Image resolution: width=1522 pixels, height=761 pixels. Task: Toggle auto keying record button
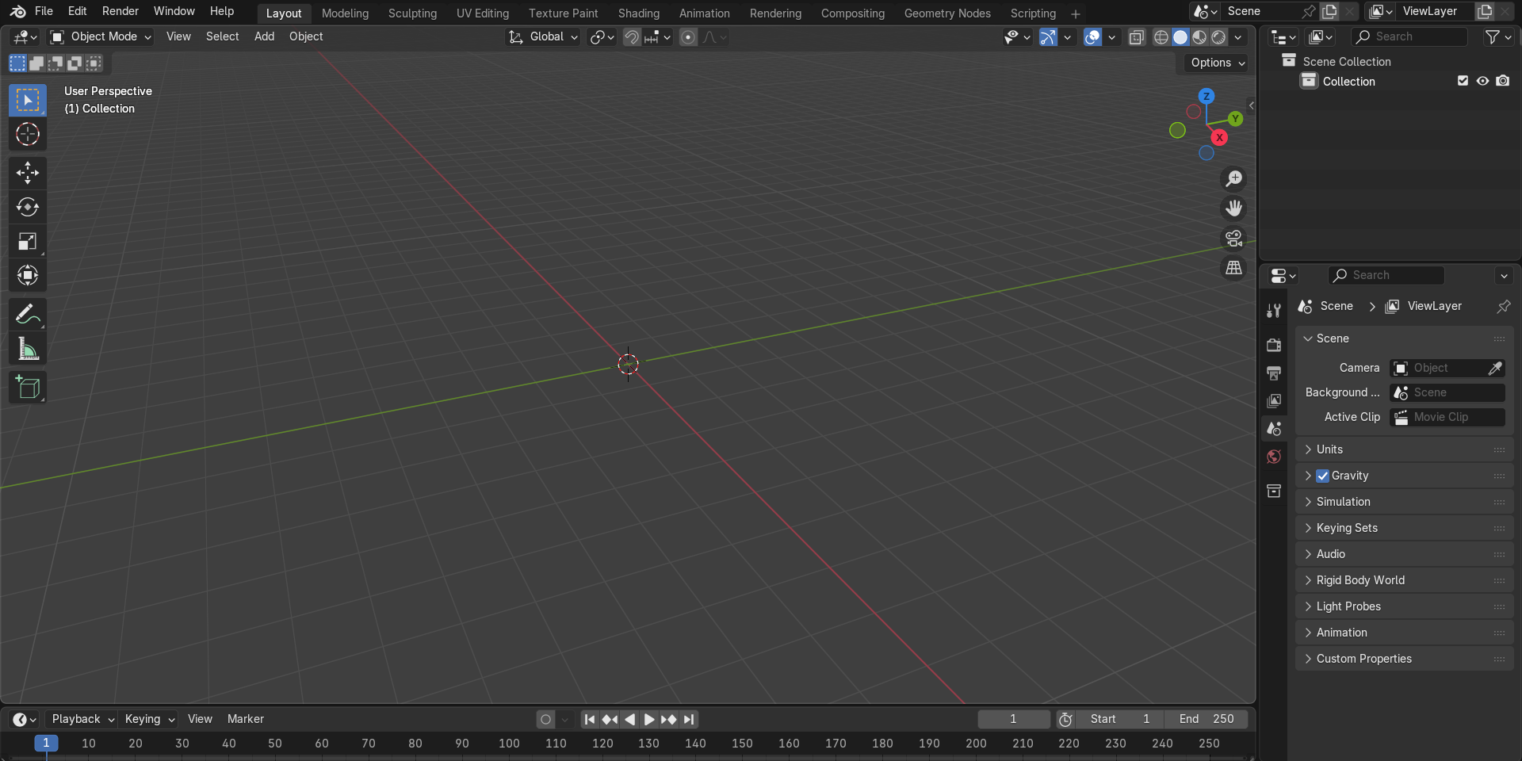click(x=545, y=720)
